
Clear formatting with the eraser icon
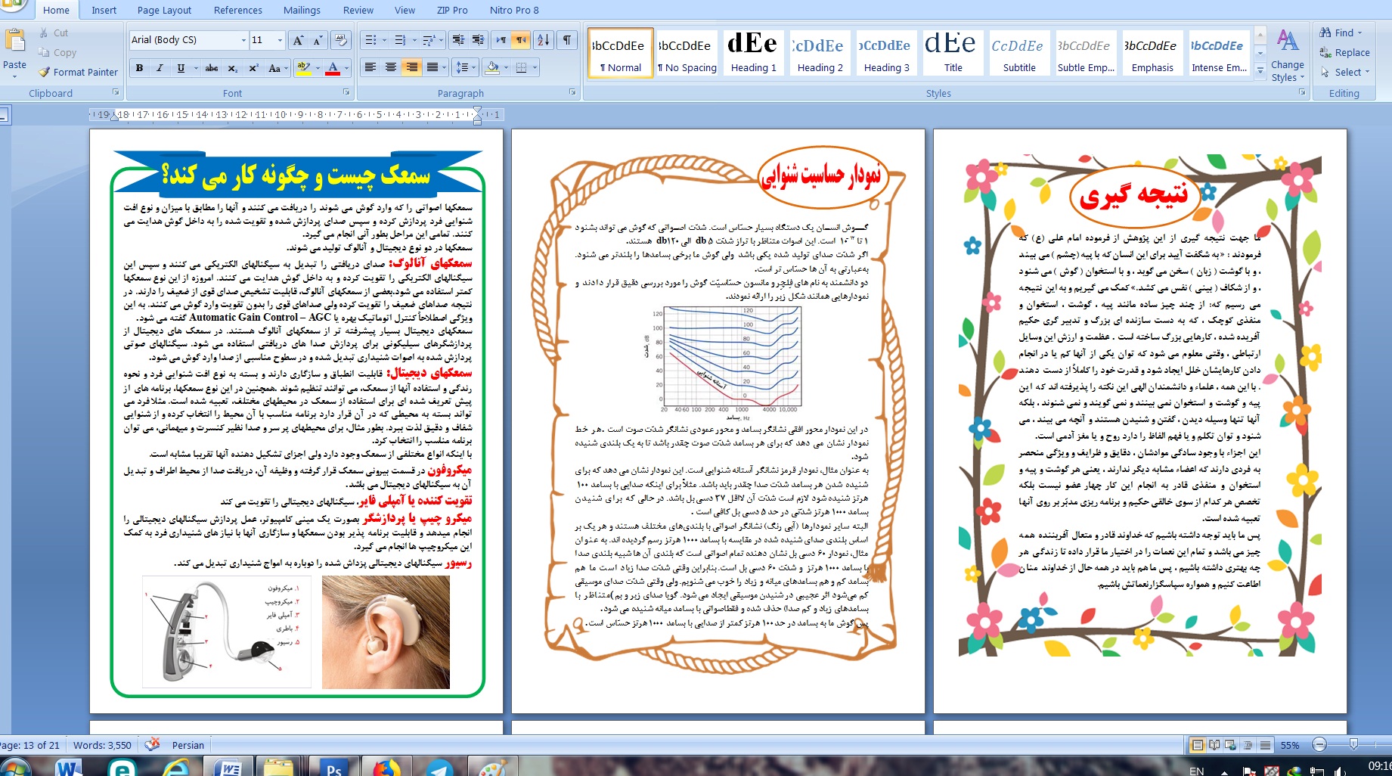point(340,40)
